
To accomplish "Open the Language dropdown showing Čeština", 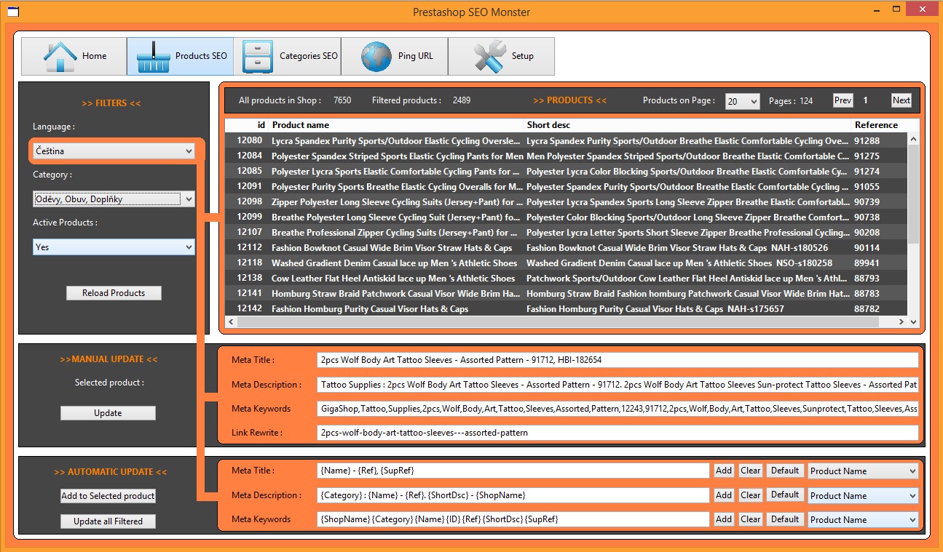I will [114, 151].
